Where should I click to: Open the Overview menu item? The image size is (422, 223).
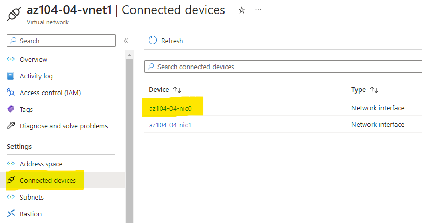[33, 60]
